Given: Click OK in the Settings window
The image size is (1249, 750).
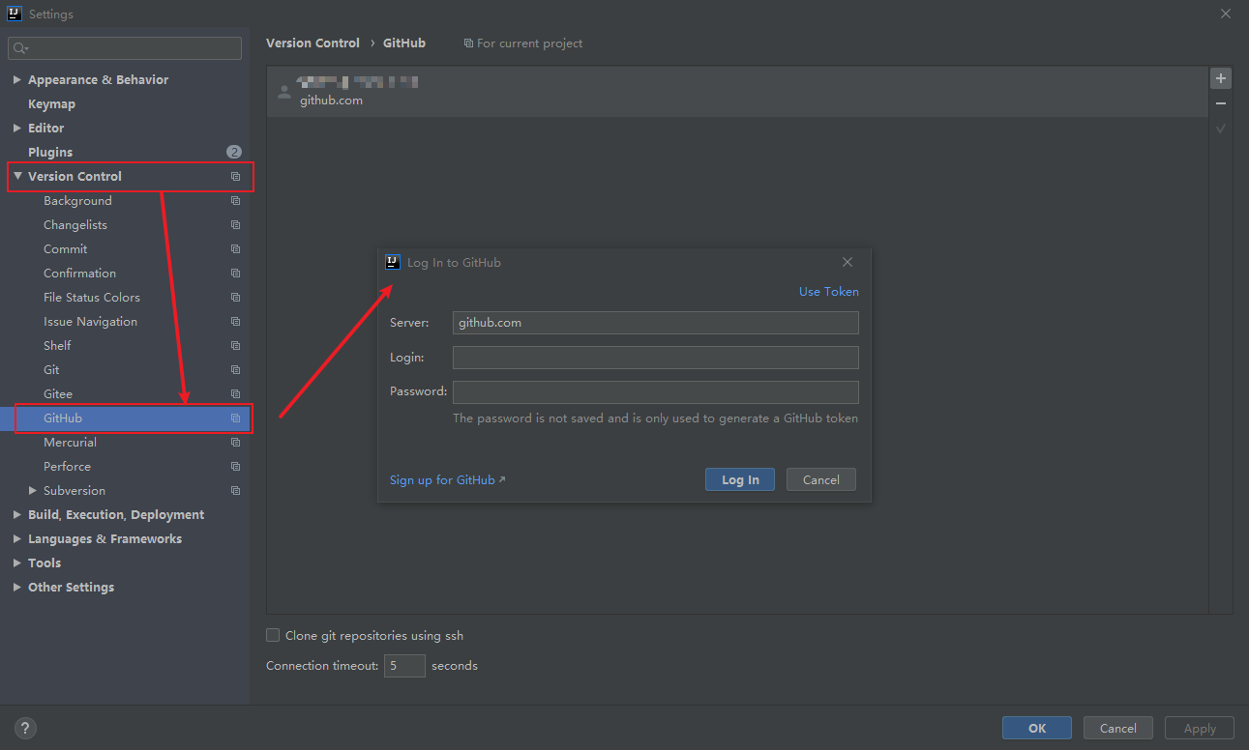Looking at the screenshot, I should click(1037, 729).
